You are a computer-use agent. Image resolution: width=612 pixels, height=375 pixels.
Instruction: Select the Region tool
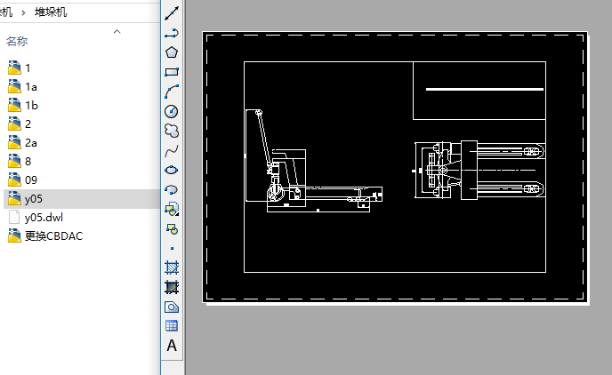(x=172, y=307)
